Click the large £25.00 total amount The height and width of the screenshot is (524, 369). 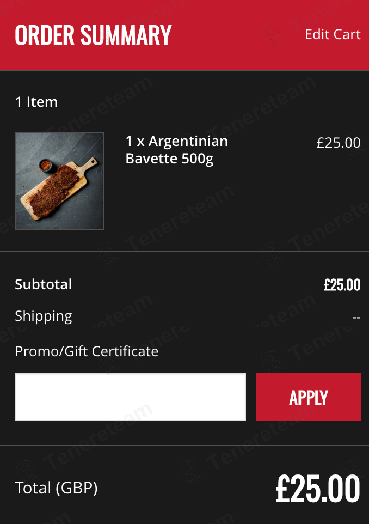point(318,489)
